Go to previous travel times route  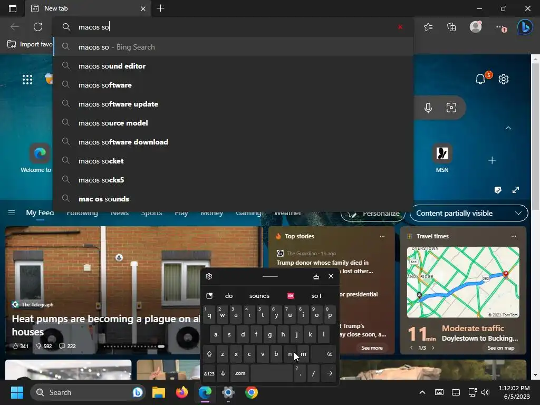coord(411,348)
